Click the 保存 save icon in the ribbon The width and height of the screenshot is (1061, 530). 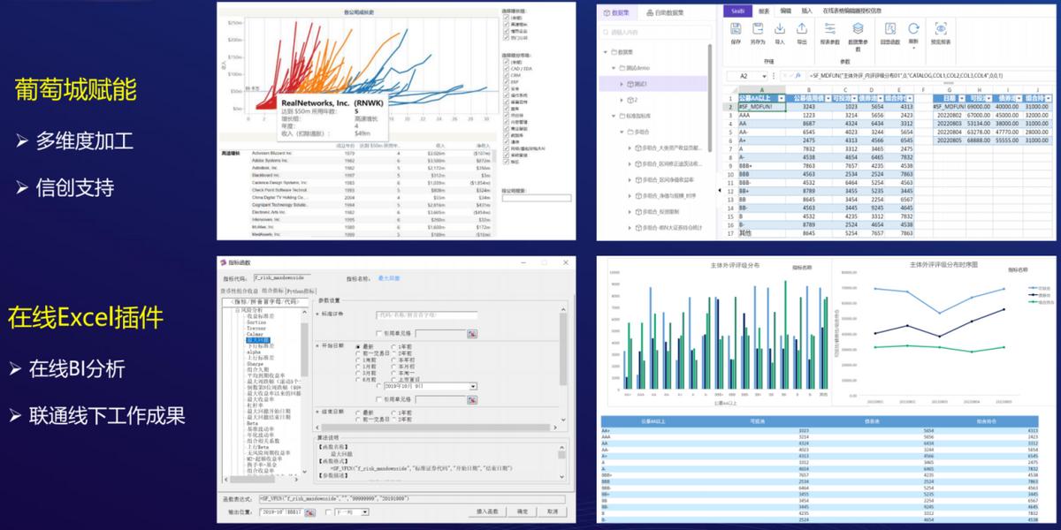[x=736, y=29]
